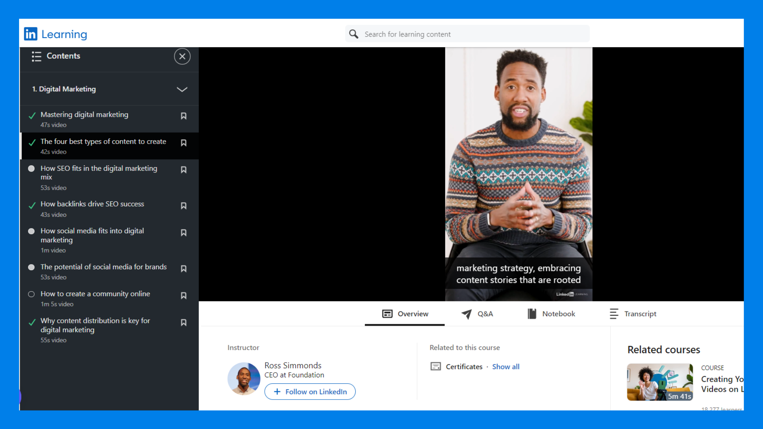Click the bookmark icon on 'How to create a community' video
The image size is (763, 429).
(x=184, y=296)
